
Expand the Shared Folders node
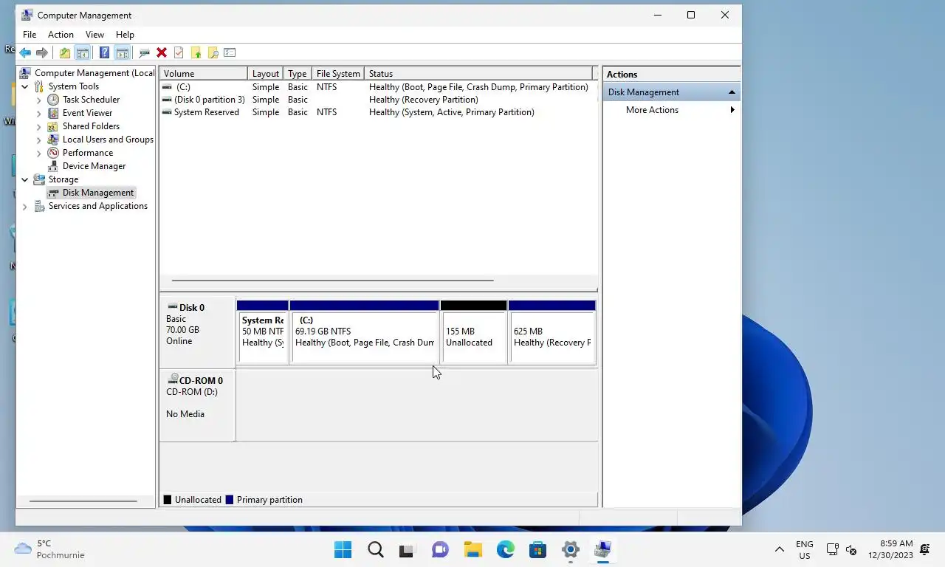39,126
